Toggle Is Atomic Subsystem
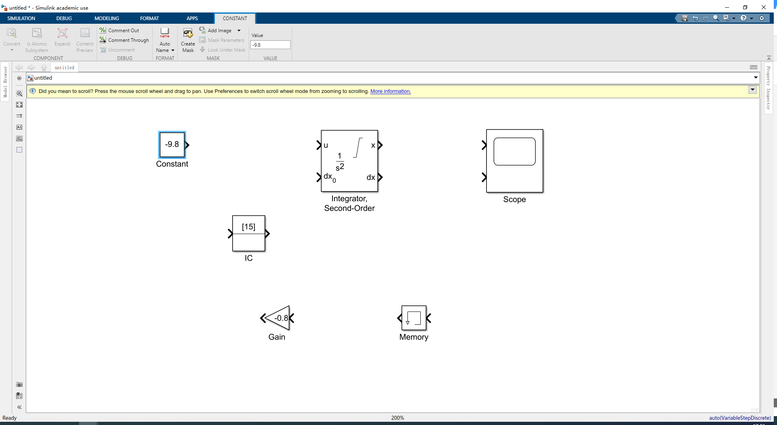 click(37, 40)
